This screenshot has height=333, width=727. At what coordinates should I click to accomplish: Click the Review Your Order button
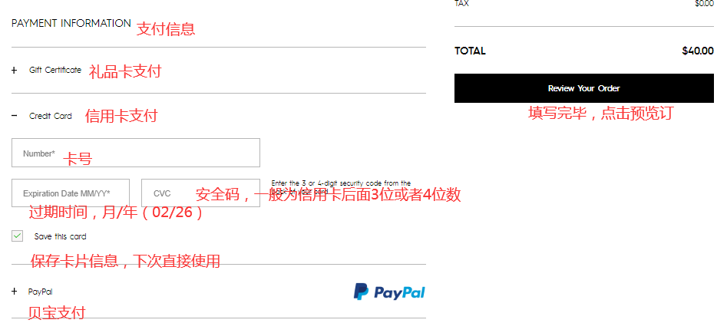(x=583, y=88)
